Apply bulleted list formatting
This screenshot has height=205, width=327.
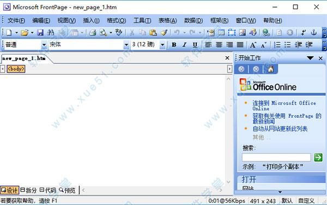(x=288, y=45)
